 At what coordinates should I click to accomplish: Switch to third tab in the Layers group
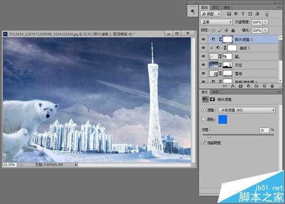[227, 8]
